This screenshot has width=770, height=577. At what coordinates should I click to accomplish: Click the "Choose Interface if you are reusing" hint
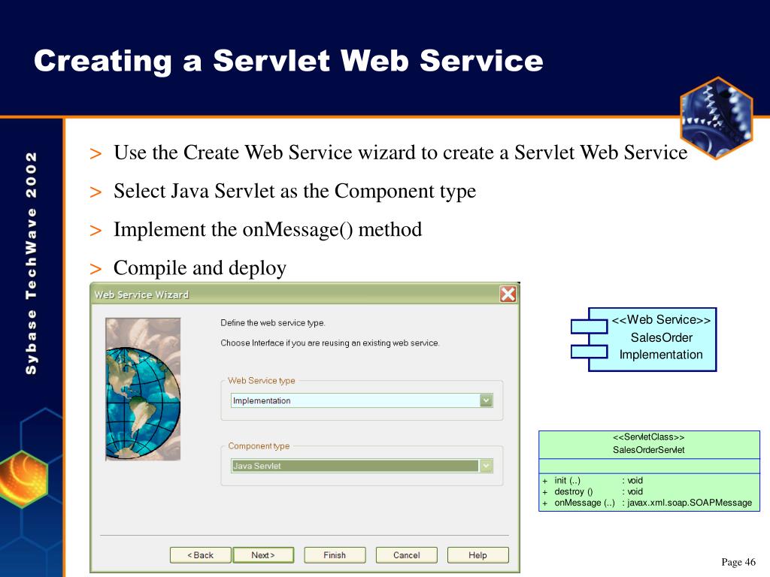[x=330, y=343]
